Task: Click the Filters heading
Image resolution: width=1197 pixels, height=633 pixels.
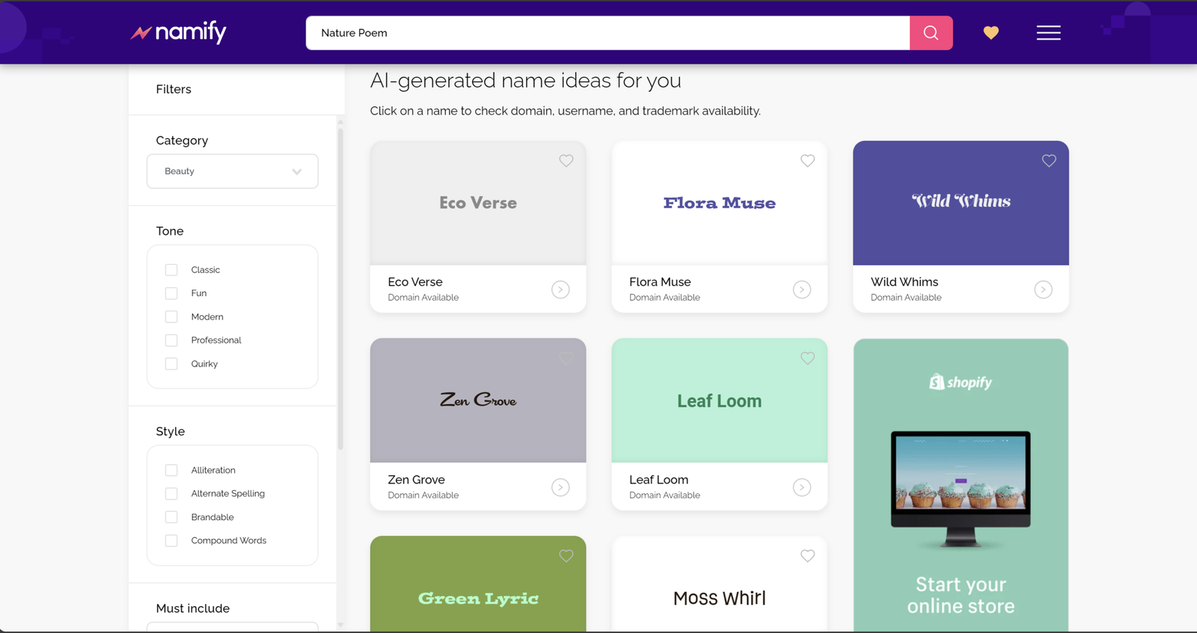Action: (x=174, y=89)
